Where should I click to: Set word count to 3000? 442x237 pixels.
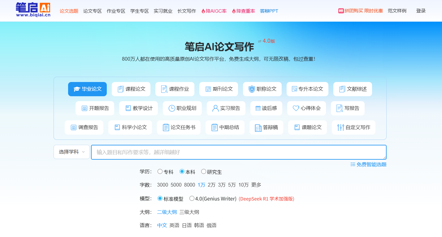(162, 185)
